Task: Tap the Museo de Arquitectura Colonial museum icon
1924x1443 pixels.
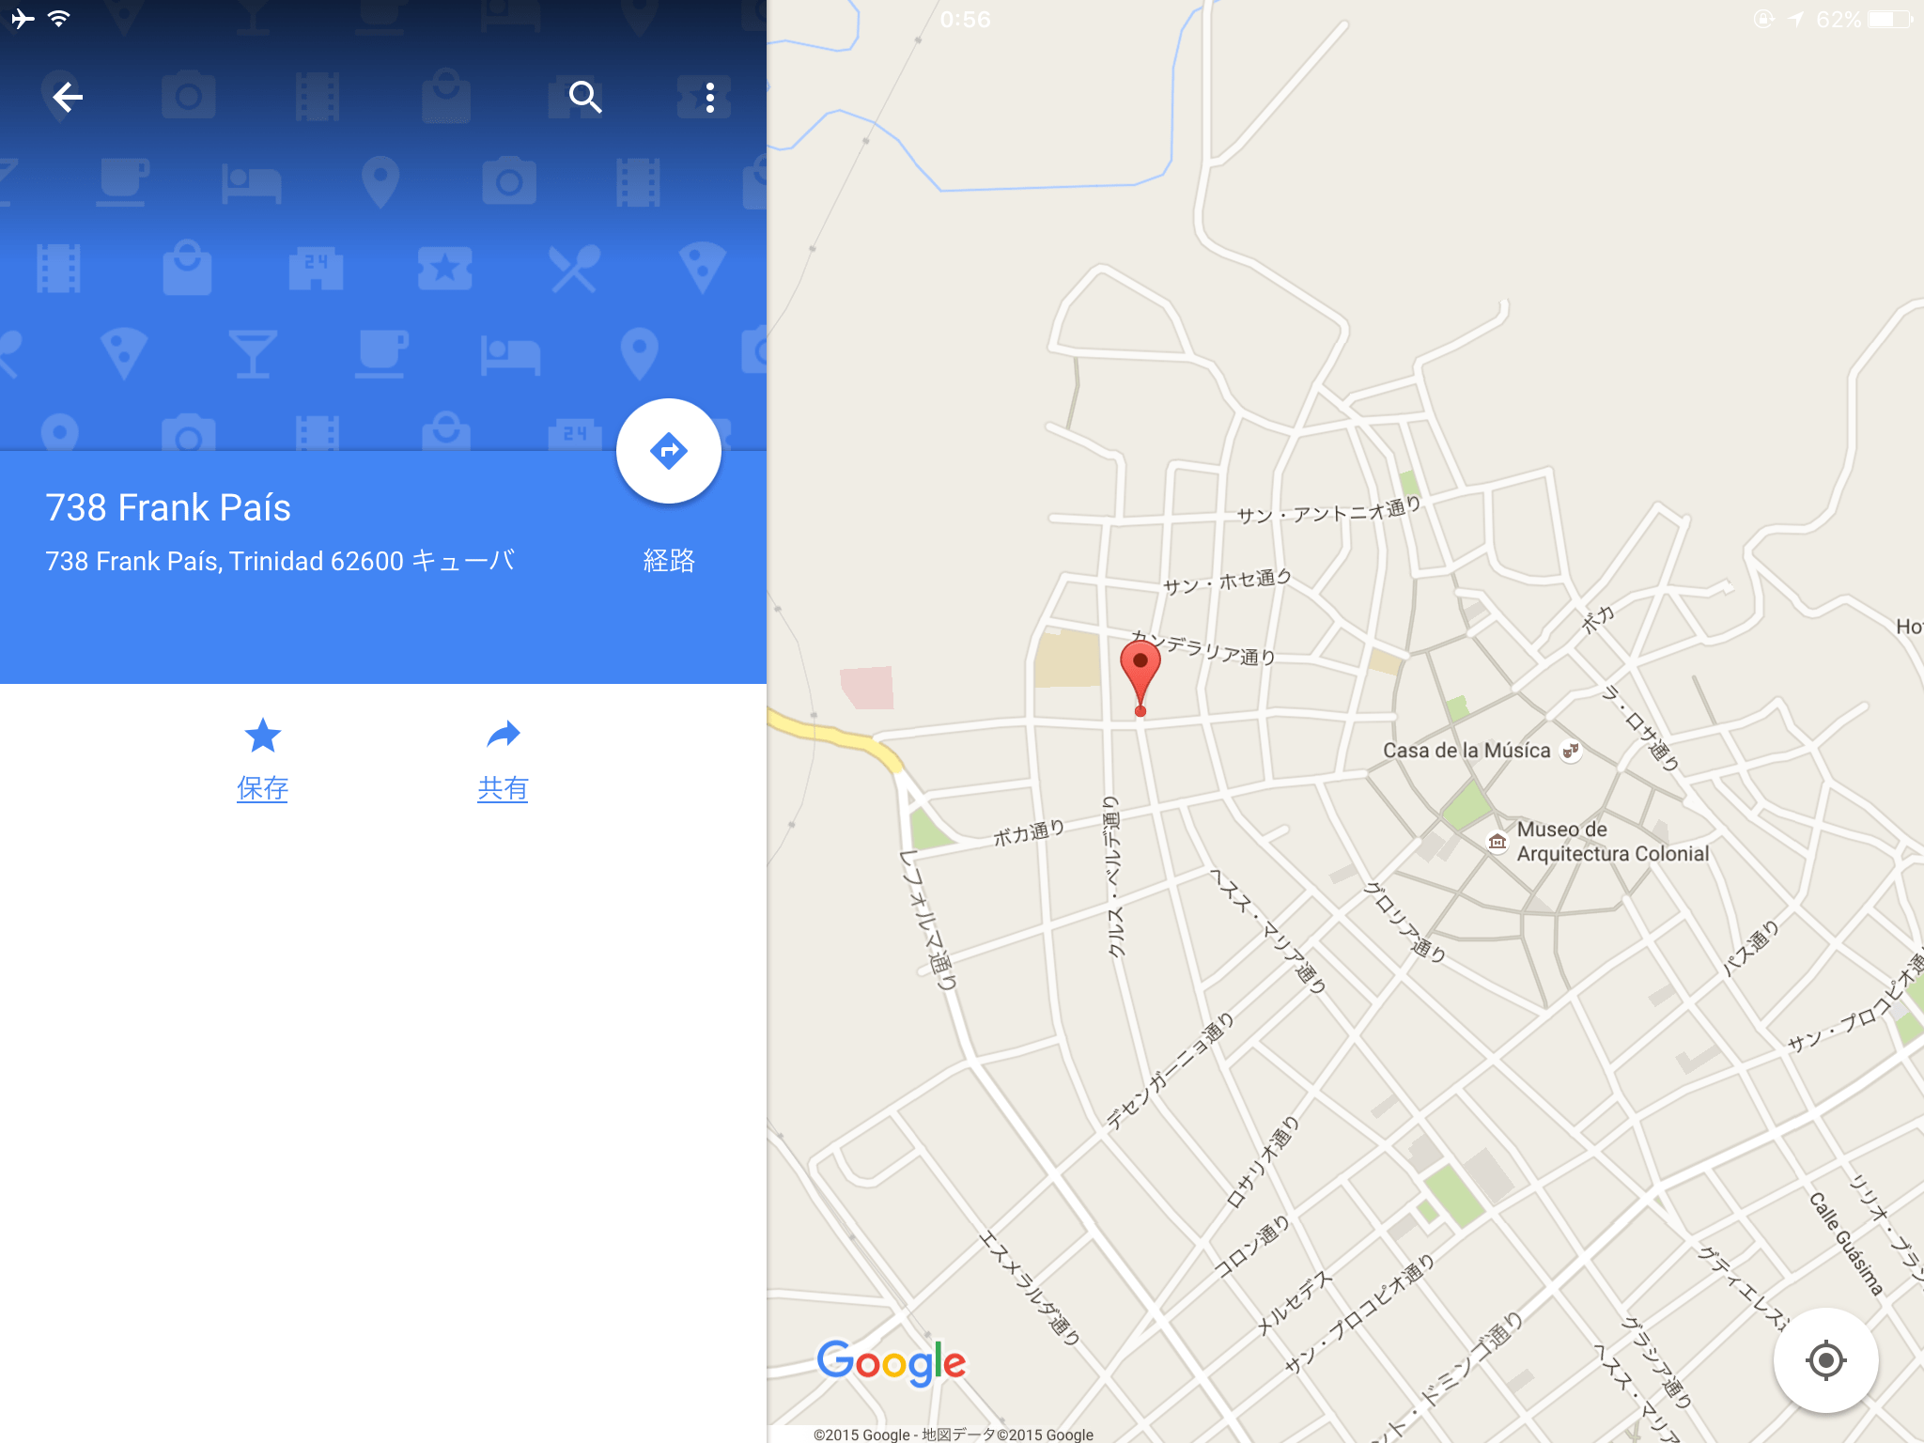Action: [1497, 842]
